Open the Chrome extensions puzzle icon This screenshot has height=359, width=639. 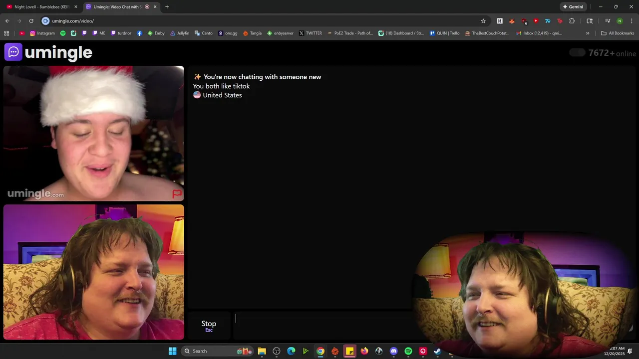click(572, 21)
